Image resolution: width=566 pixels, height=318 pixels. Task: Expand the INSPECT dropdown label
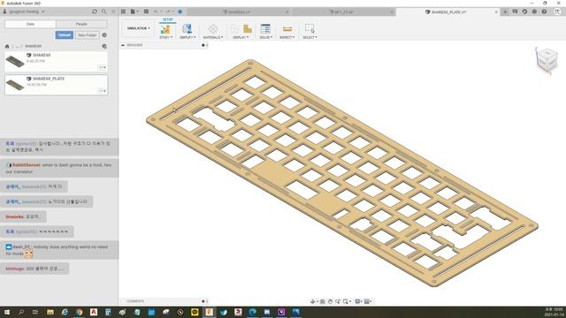click(x=287, y=37)
